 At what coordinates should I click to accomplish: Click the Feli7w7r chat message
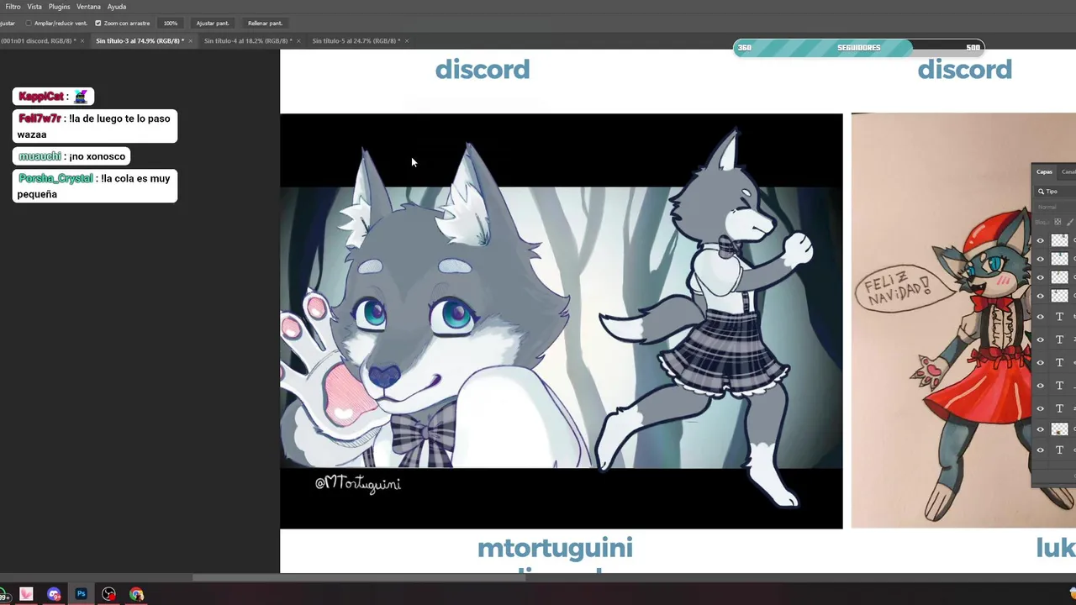[x=95, y=126]
